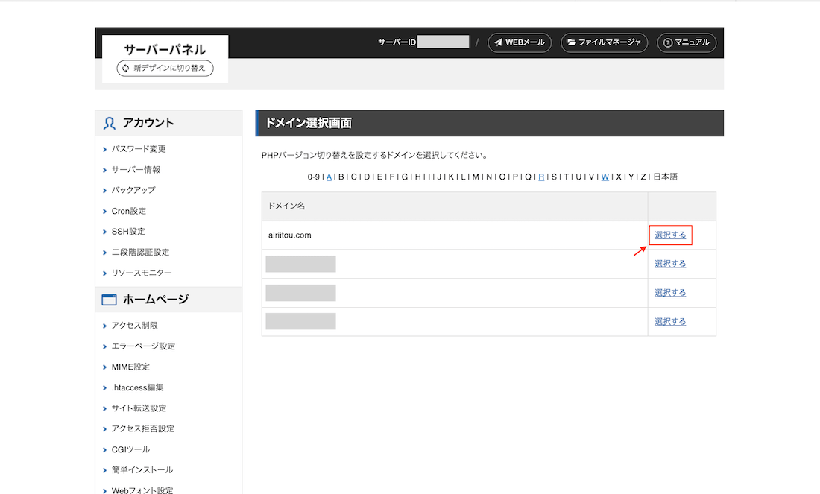Open .htaccess編集

137,387
